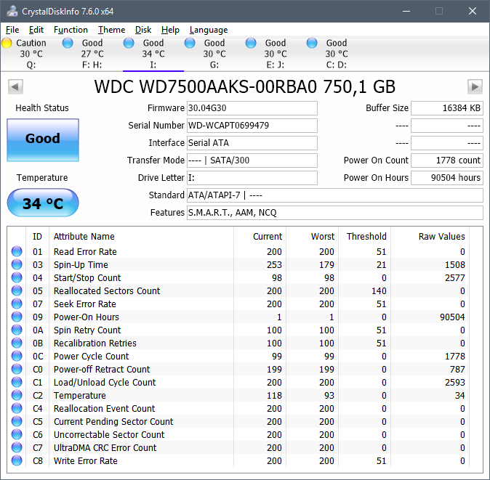
Task: Click status orb of Spin-Up Time row
Action: coord(17,264)
